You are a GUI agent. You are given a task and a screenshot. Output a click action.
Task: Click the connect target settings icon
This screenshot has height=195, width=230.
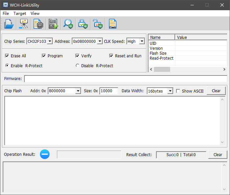pos(23,24)
